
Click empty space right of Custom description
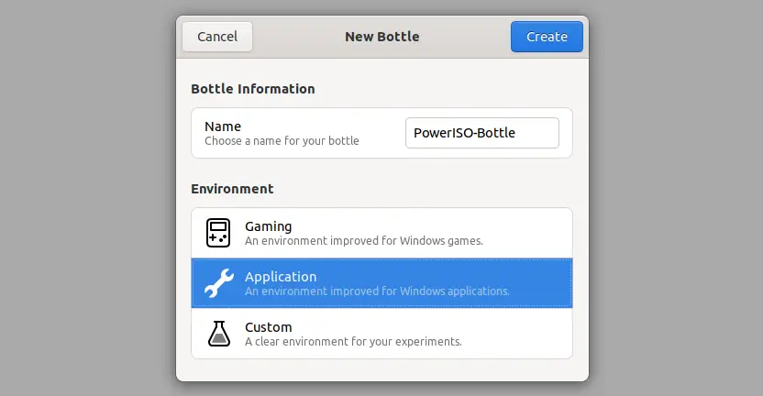click(517, 334)
